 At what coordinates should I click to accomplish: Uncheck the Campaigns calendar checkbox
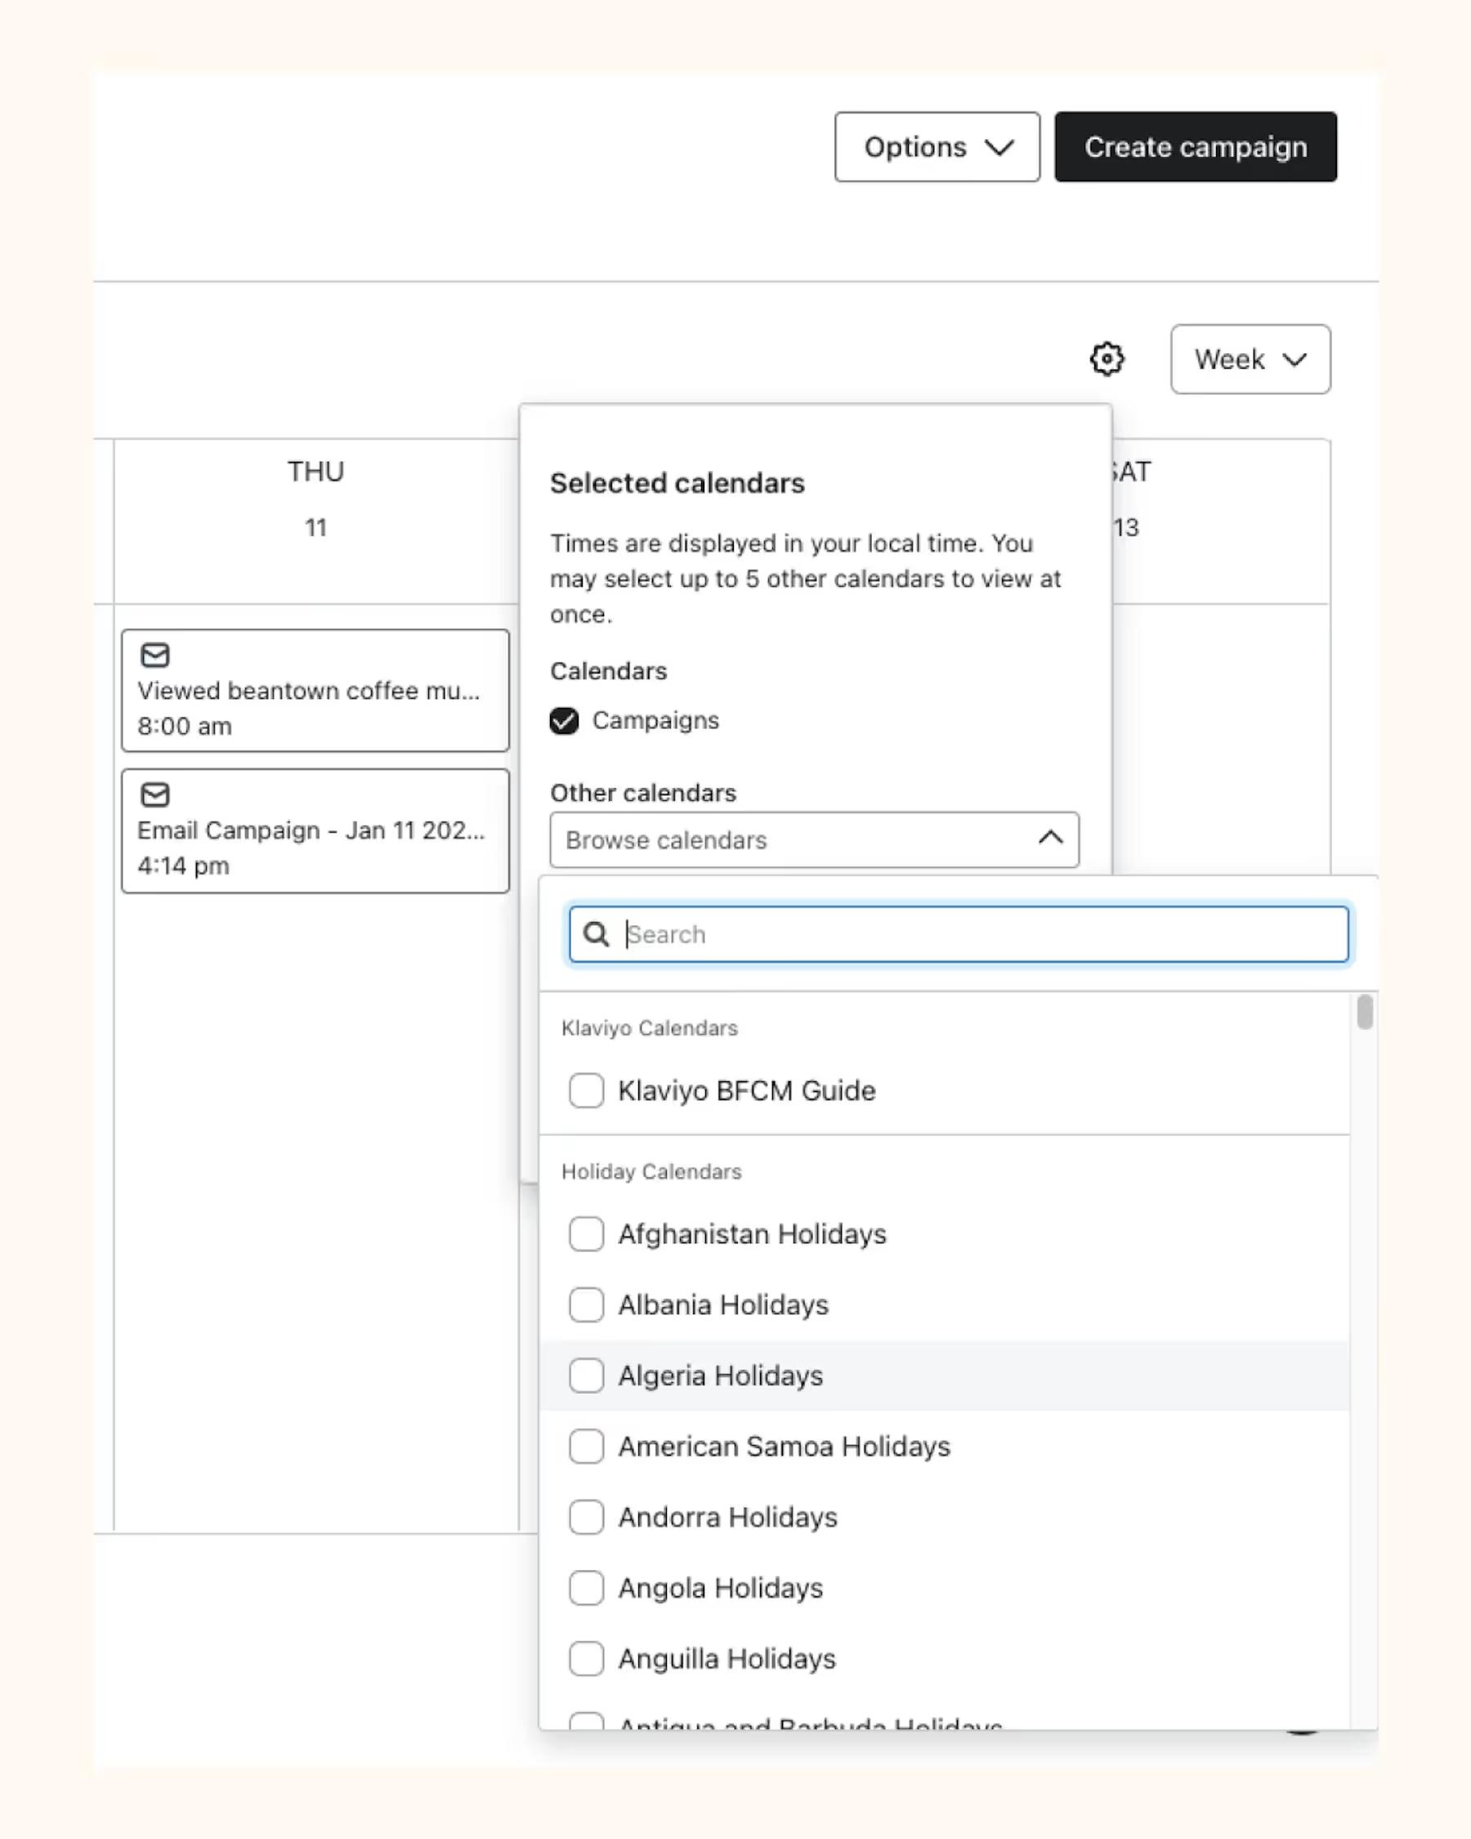(x=564, y=721)
